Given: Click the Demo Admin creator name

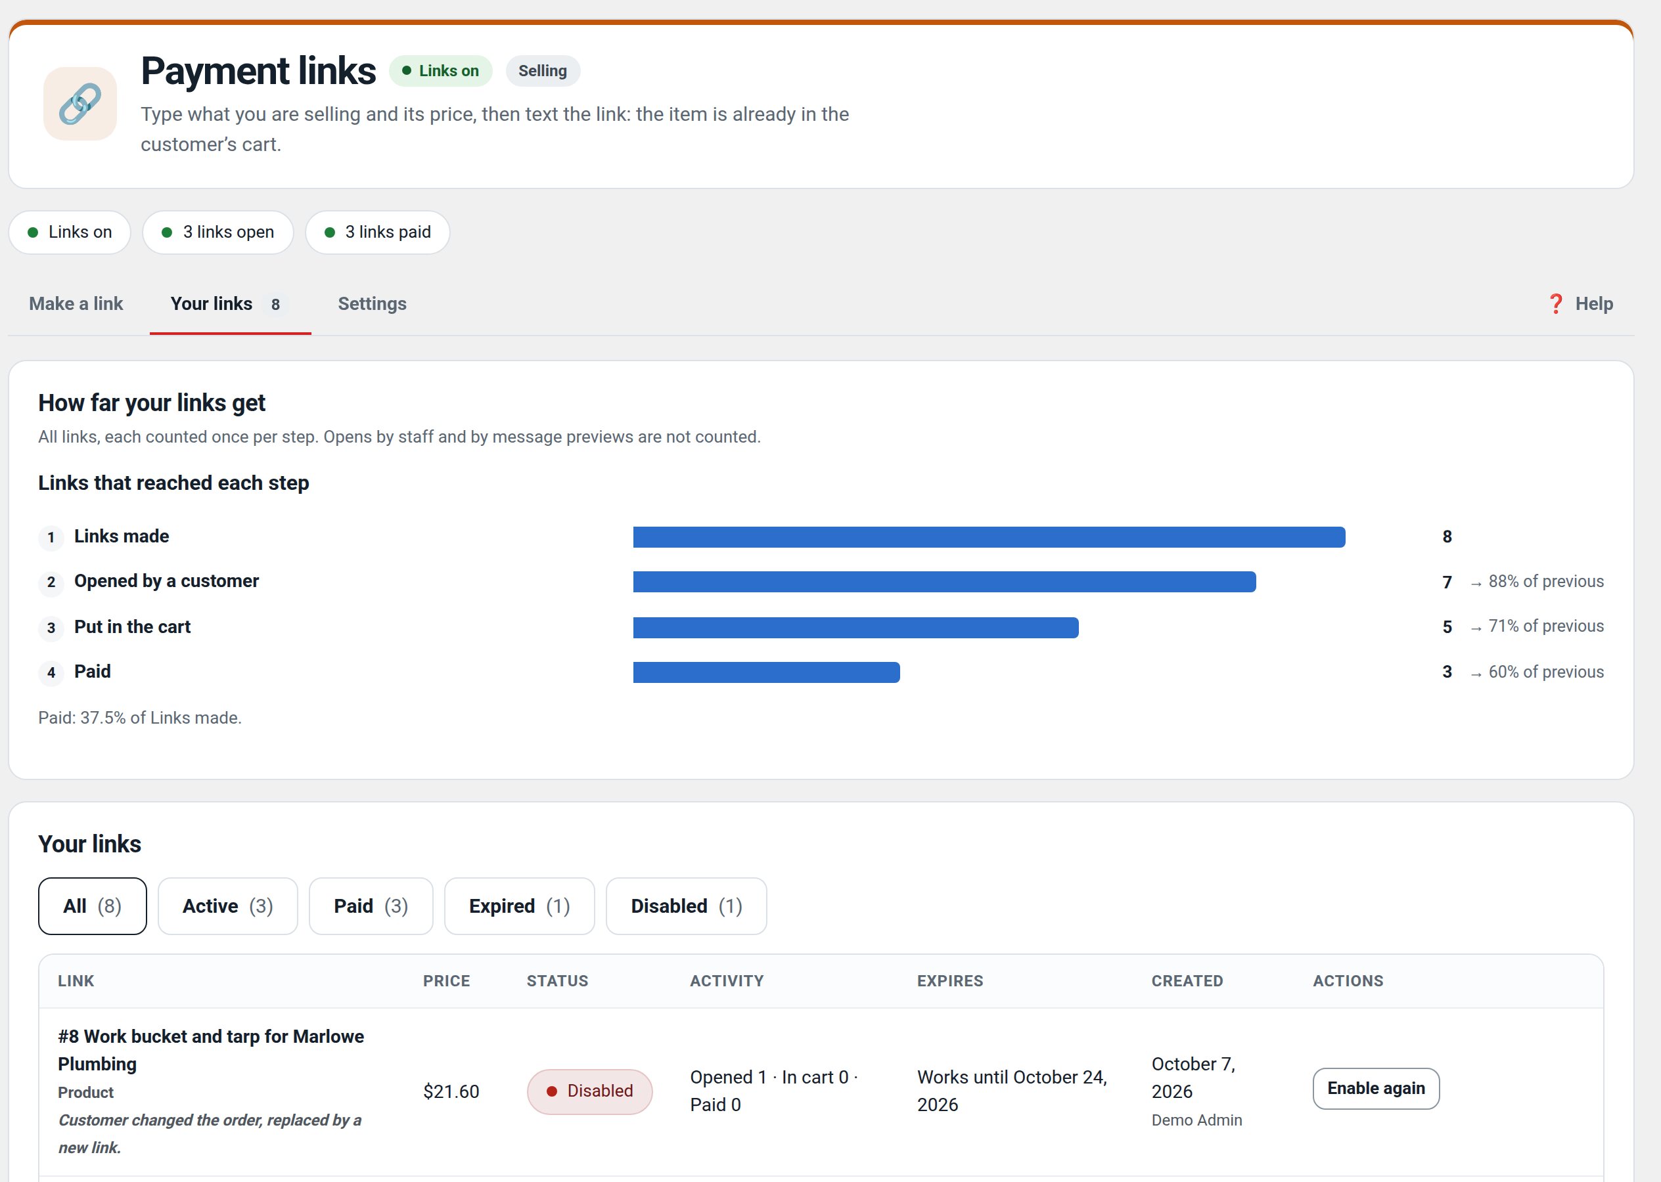Looking at the screenshot, I should tap(1196, 1120).
